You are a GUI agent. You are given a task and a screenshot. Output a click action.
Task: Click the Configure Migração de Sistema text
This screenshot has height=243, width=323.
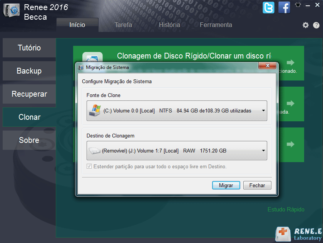click(117, 81)
